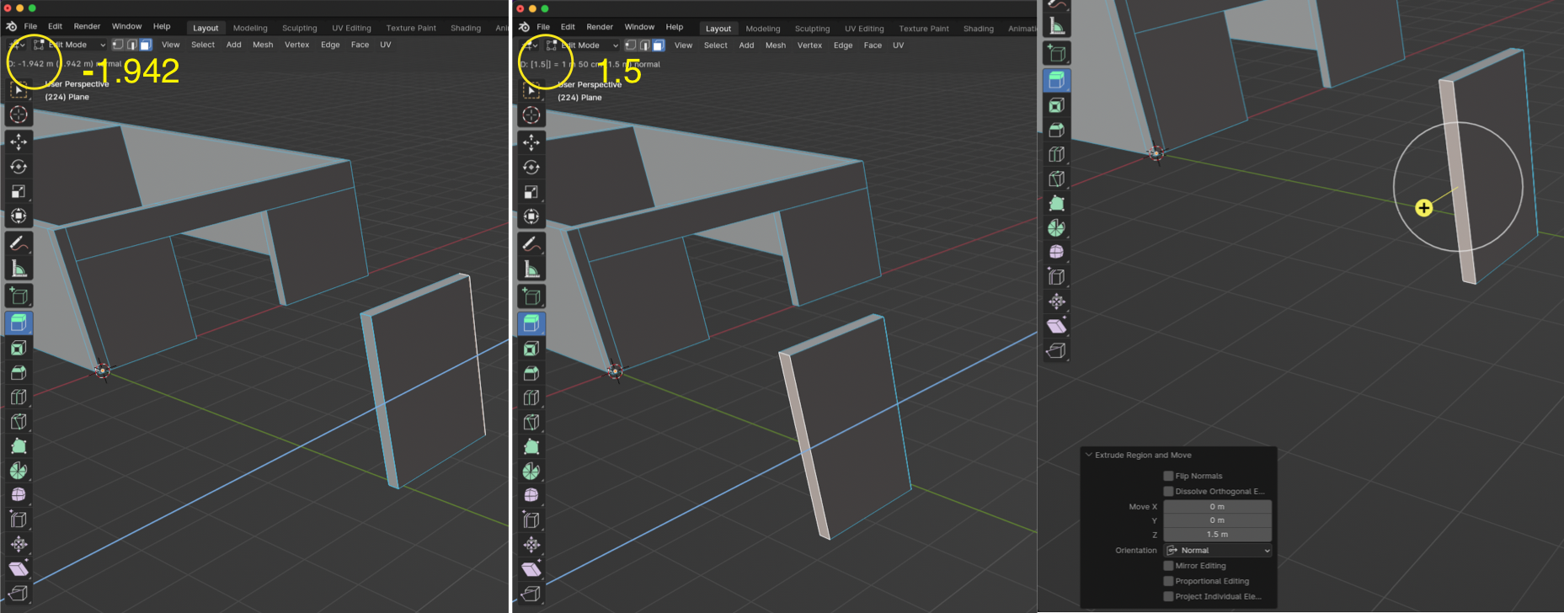
Task: Open Edit Mode dropdown in left window
Action: point(70,45)
